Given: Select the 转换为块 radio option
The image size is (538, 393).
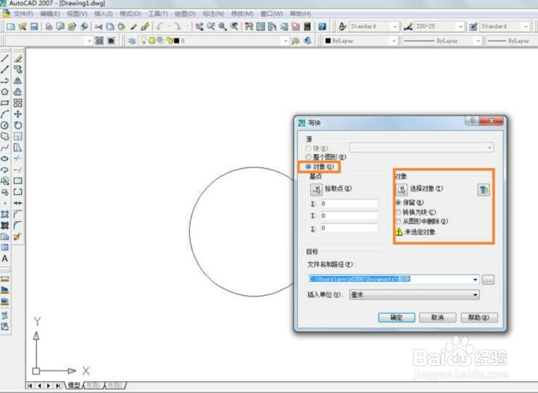Looking at the screenshot, I should pos(398,213).
